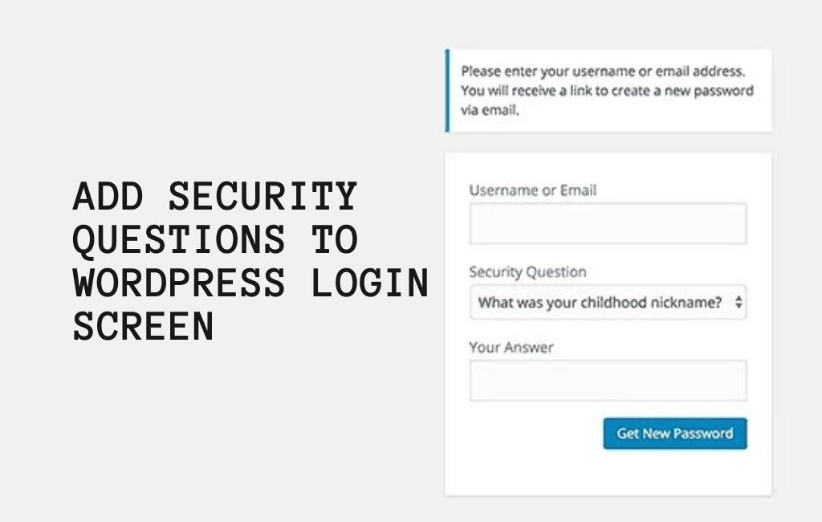Click the down arrow of the question selector
Image resolution: width=822 pixels, height=522 pixels.
[739, 306]
